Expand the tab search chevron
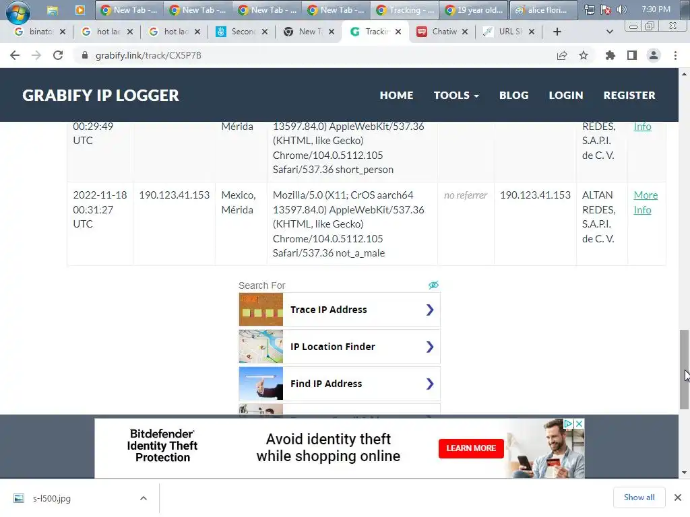This screenshot has height=517, width=690. click(x=609, y=32)
